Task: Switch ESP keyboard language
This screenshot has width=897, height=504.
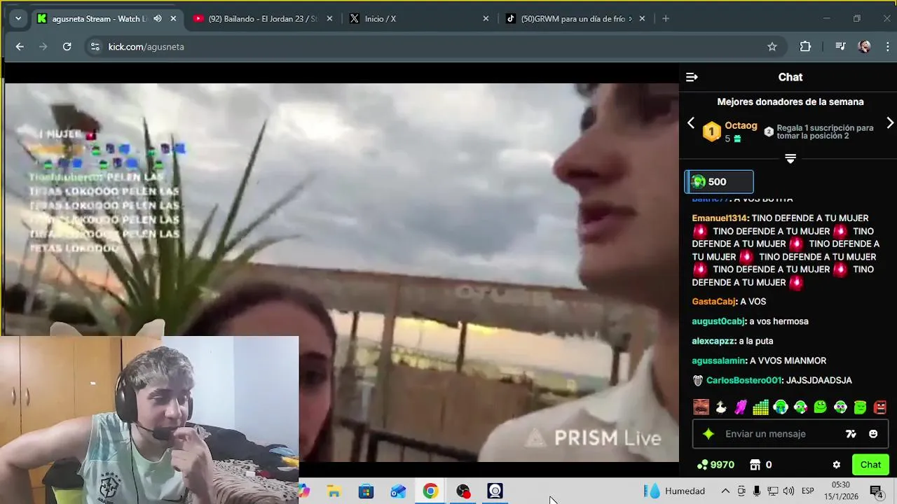Action: click(807, 491)
